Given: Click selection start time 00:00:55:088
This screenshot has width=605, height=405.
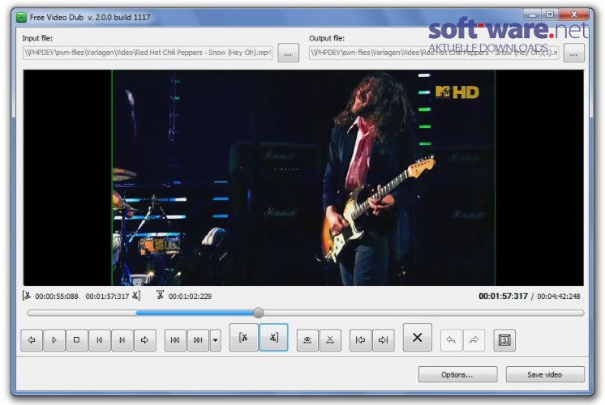Looking at the screenshot, I should [56, 296].
